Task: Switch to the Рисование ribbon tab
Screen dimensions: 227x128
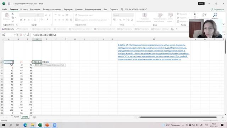Action: tap(35, 9)
